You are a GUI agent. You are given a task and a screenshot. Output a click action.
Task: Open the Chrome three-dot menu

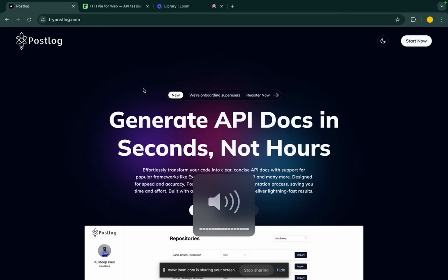click(x=441, y=20)
